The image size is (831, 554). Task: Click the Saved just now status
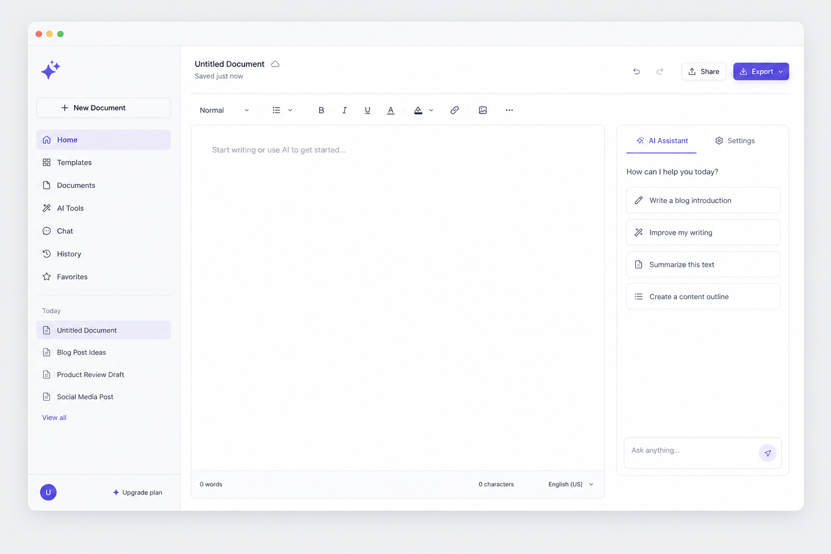click(x=219, y=76)
